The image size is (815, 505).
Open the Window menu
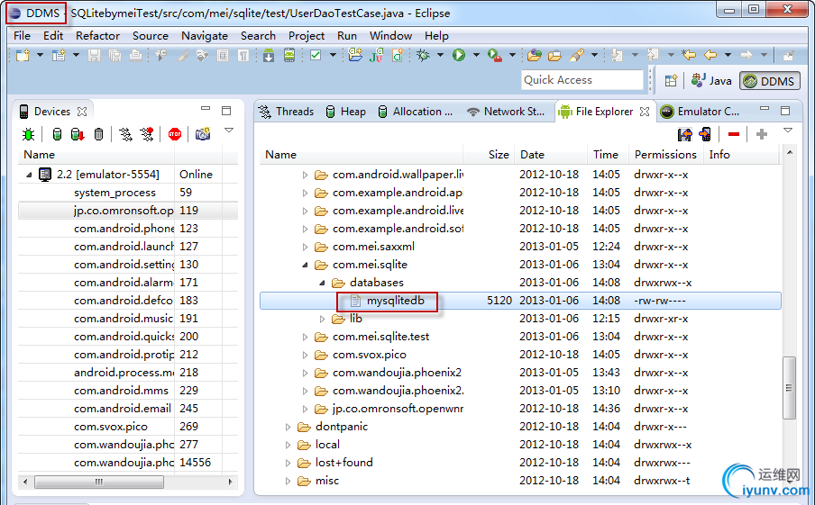coord(390,36)
